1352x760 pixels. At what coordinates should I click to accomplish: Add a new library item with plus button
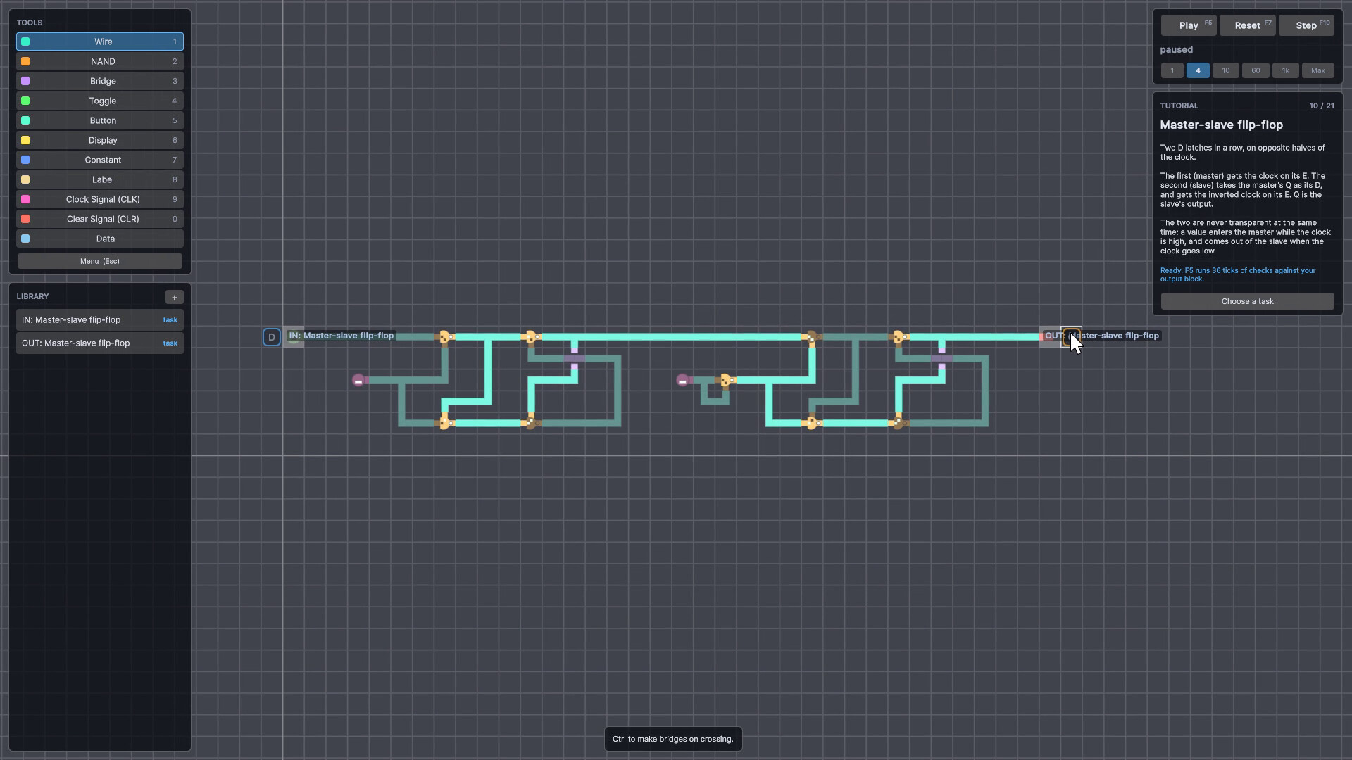tap(175, 297)
